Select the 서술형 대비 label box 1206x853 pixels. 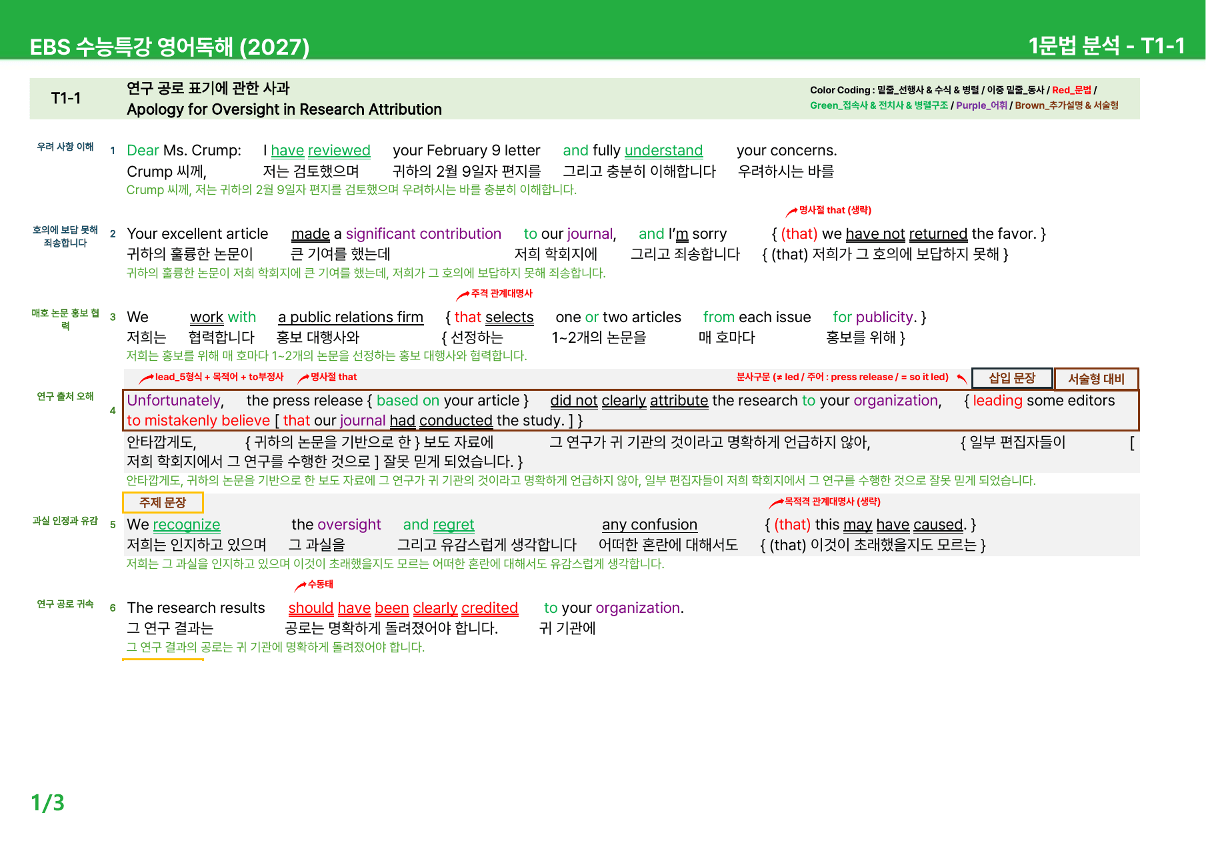1096,379
